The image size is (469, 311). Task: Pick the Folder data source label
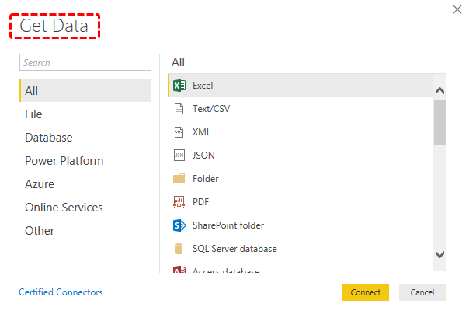click(x=206, y=179)
